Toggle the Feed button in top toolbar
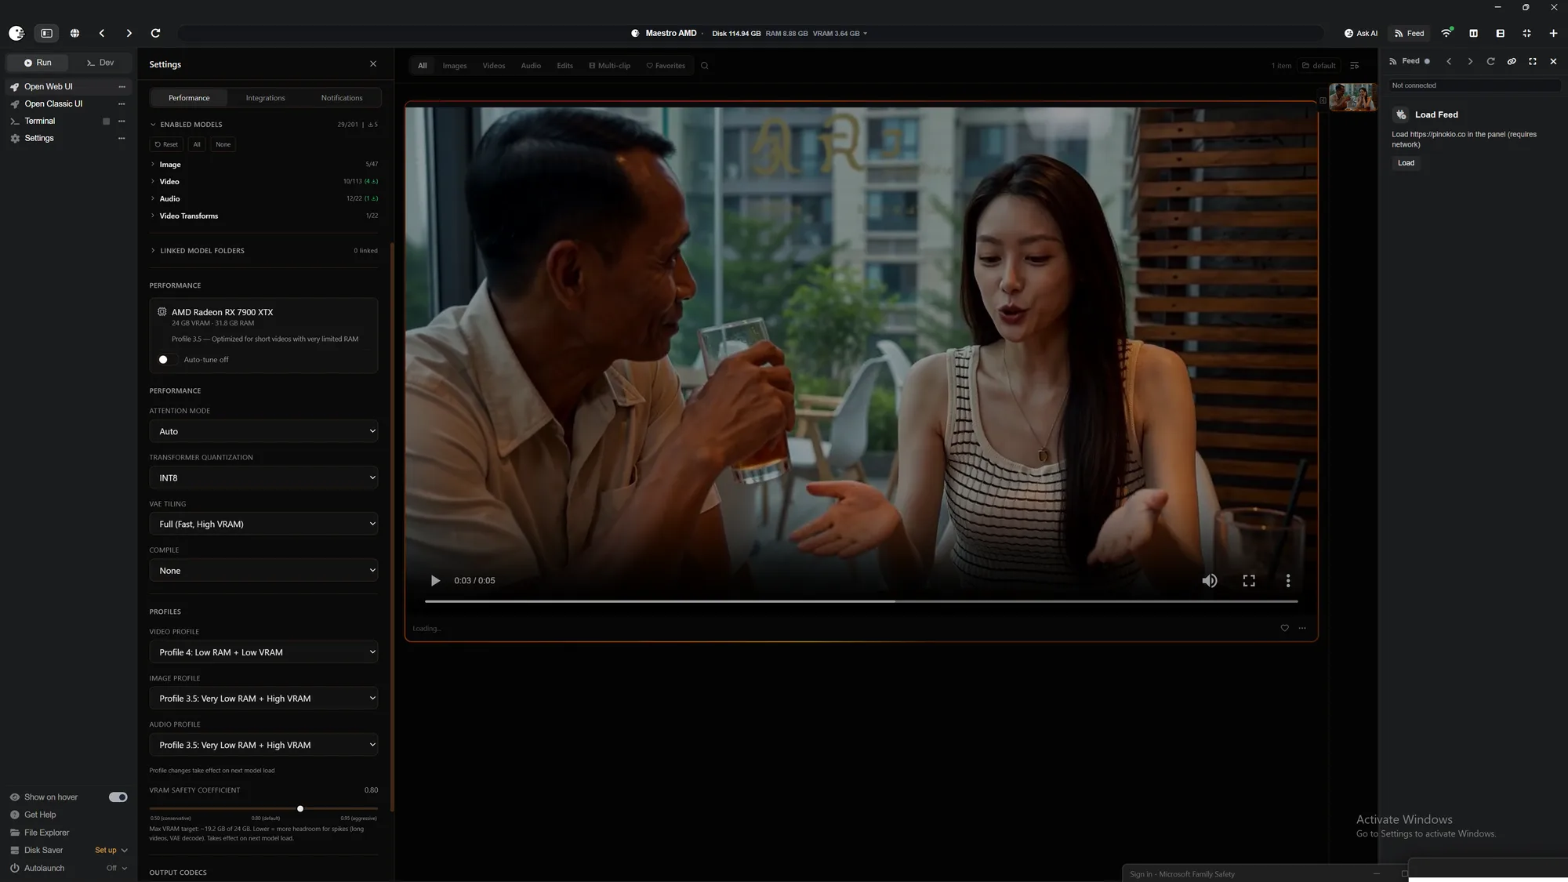 pos(1409,33)
